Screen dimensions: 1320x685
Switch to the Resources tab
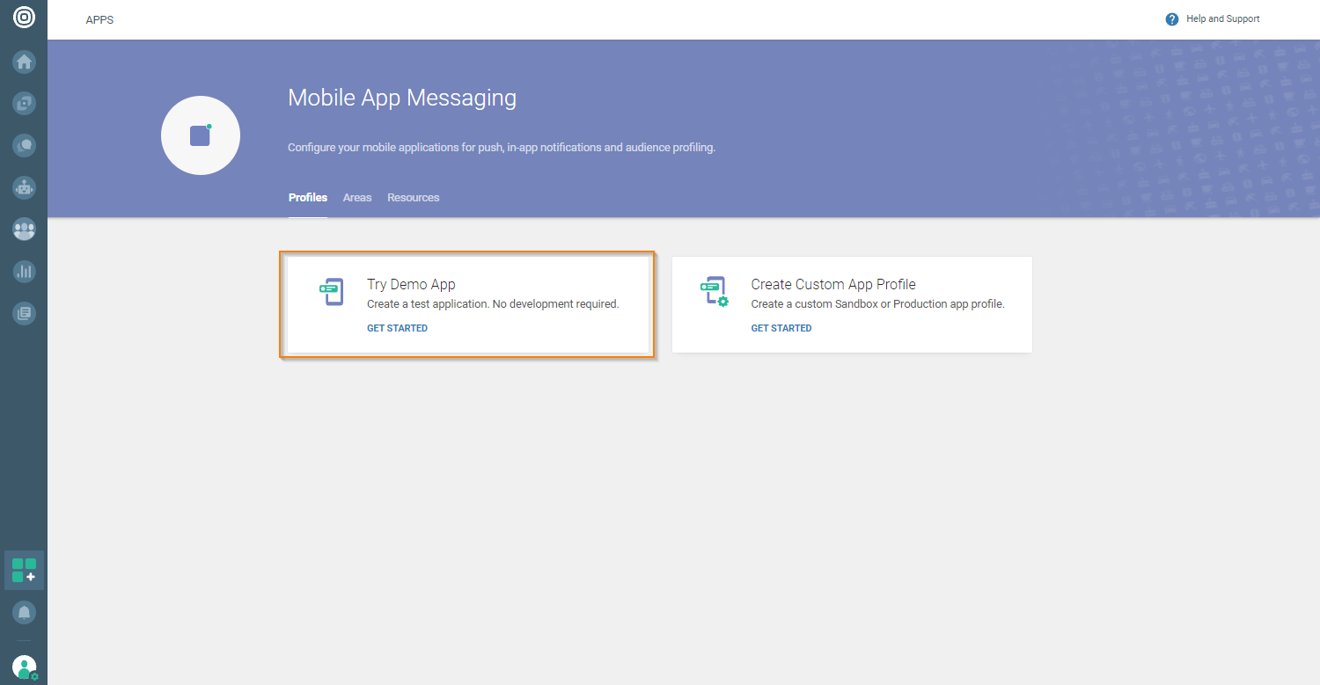[413, 198]
